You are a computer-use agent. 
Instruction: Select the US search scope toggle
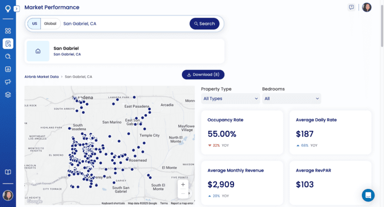coord(34,23)
